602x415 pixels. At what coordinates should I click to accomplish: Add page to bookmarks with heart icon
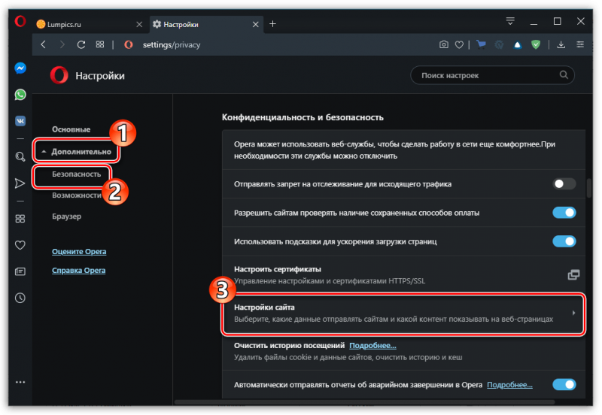459,45
